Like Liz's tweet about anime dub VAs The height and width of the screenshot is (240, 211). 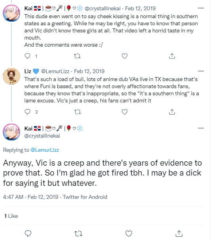pos(124,112)
